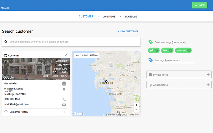
Task: Switch map to Map view
Action: point(77,55)
